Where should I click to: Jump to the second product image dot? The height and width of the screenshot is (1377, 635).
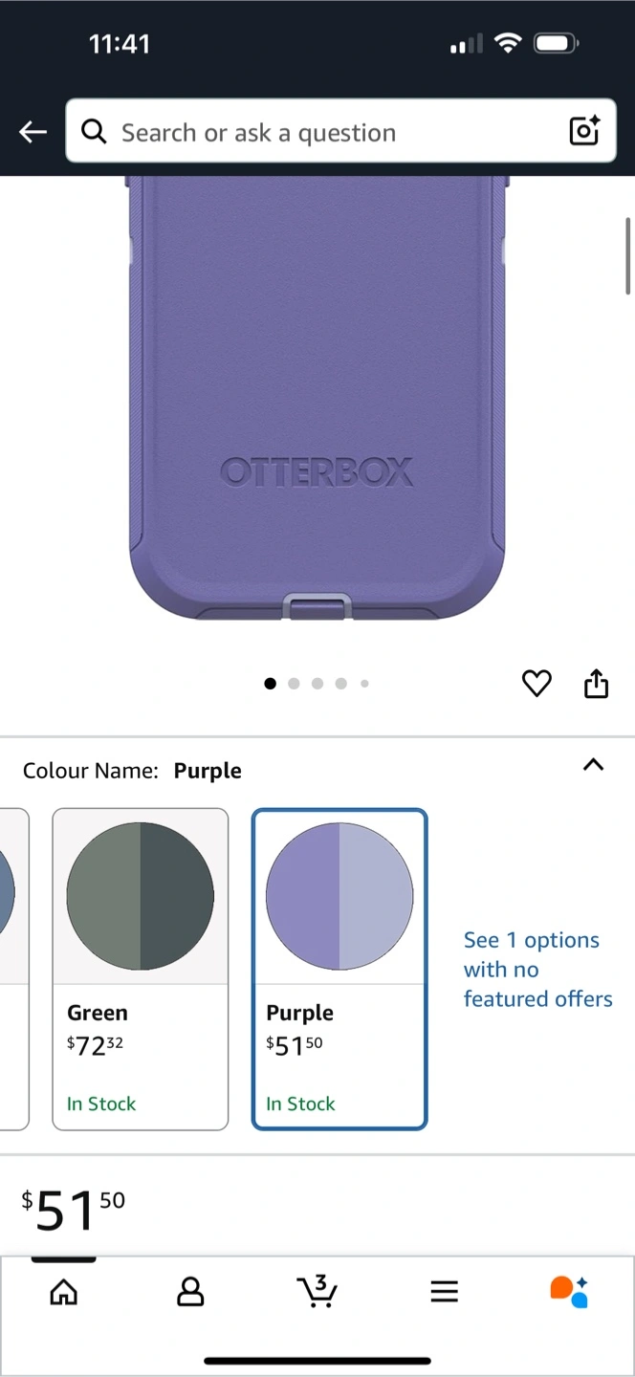[x=294, y=684]
